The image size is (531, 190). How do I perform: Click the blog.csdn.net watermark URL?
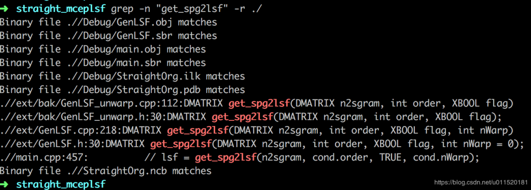coord(481,183)
